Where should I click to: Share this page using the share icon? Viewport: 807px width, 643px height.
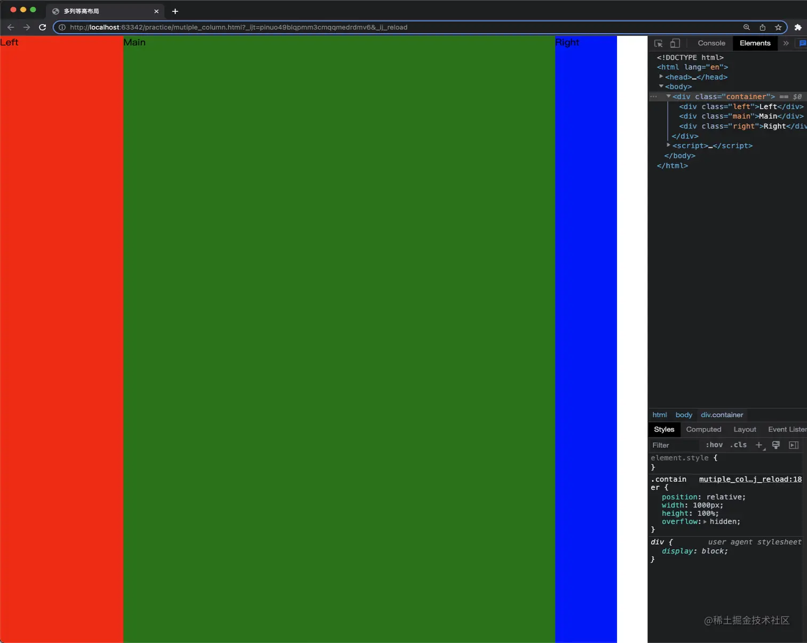pos(763,27)
